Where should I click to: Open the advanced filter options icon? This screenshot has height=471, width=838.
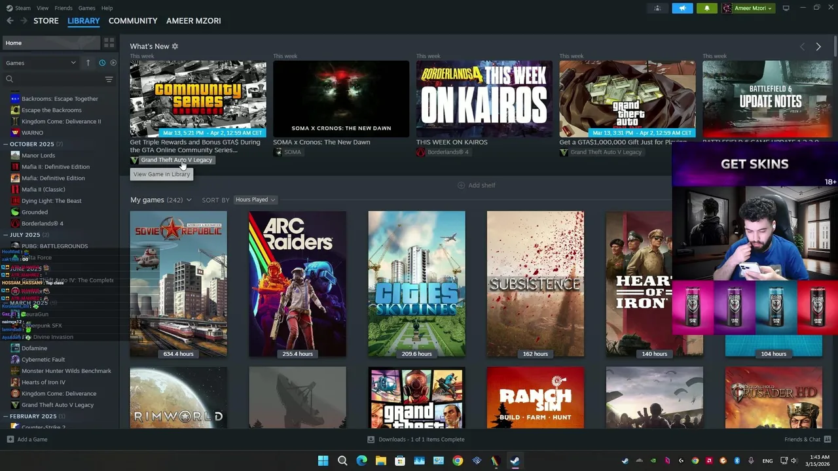tap(109, 79)
